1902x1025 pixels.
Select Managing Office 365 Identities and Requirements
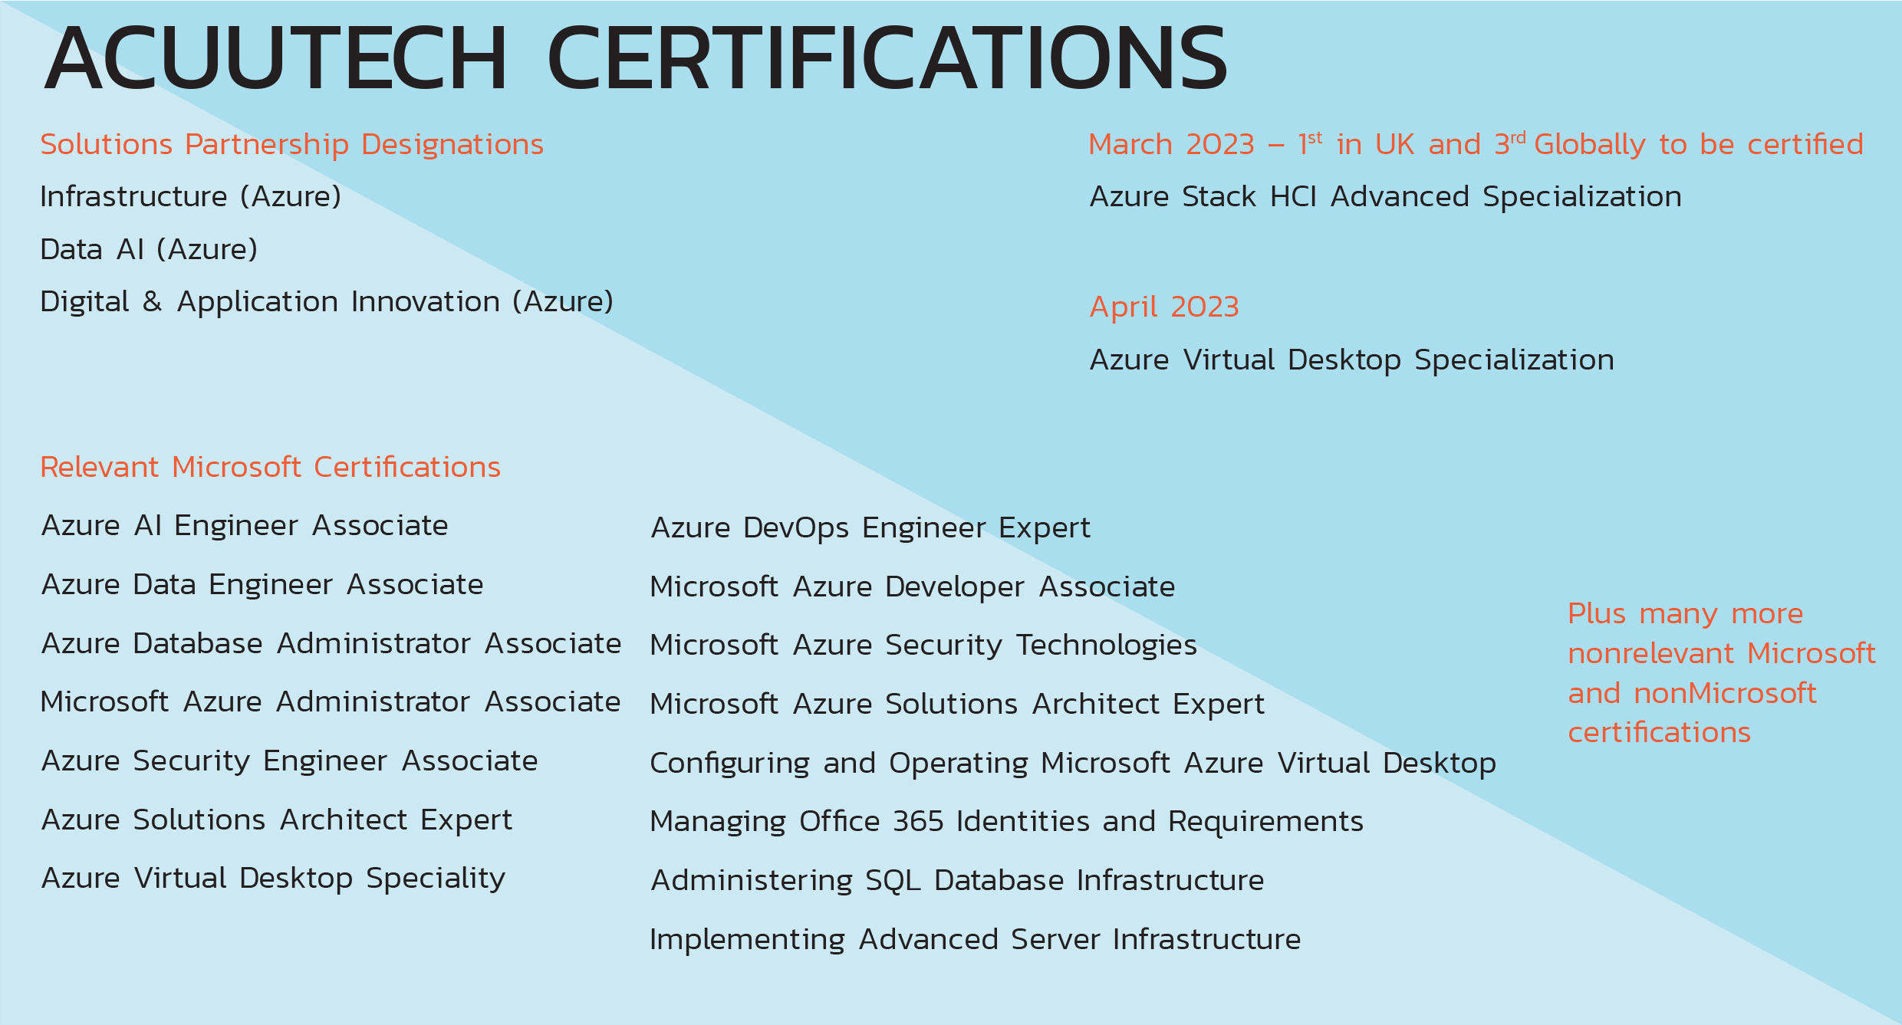(1006, 822)
